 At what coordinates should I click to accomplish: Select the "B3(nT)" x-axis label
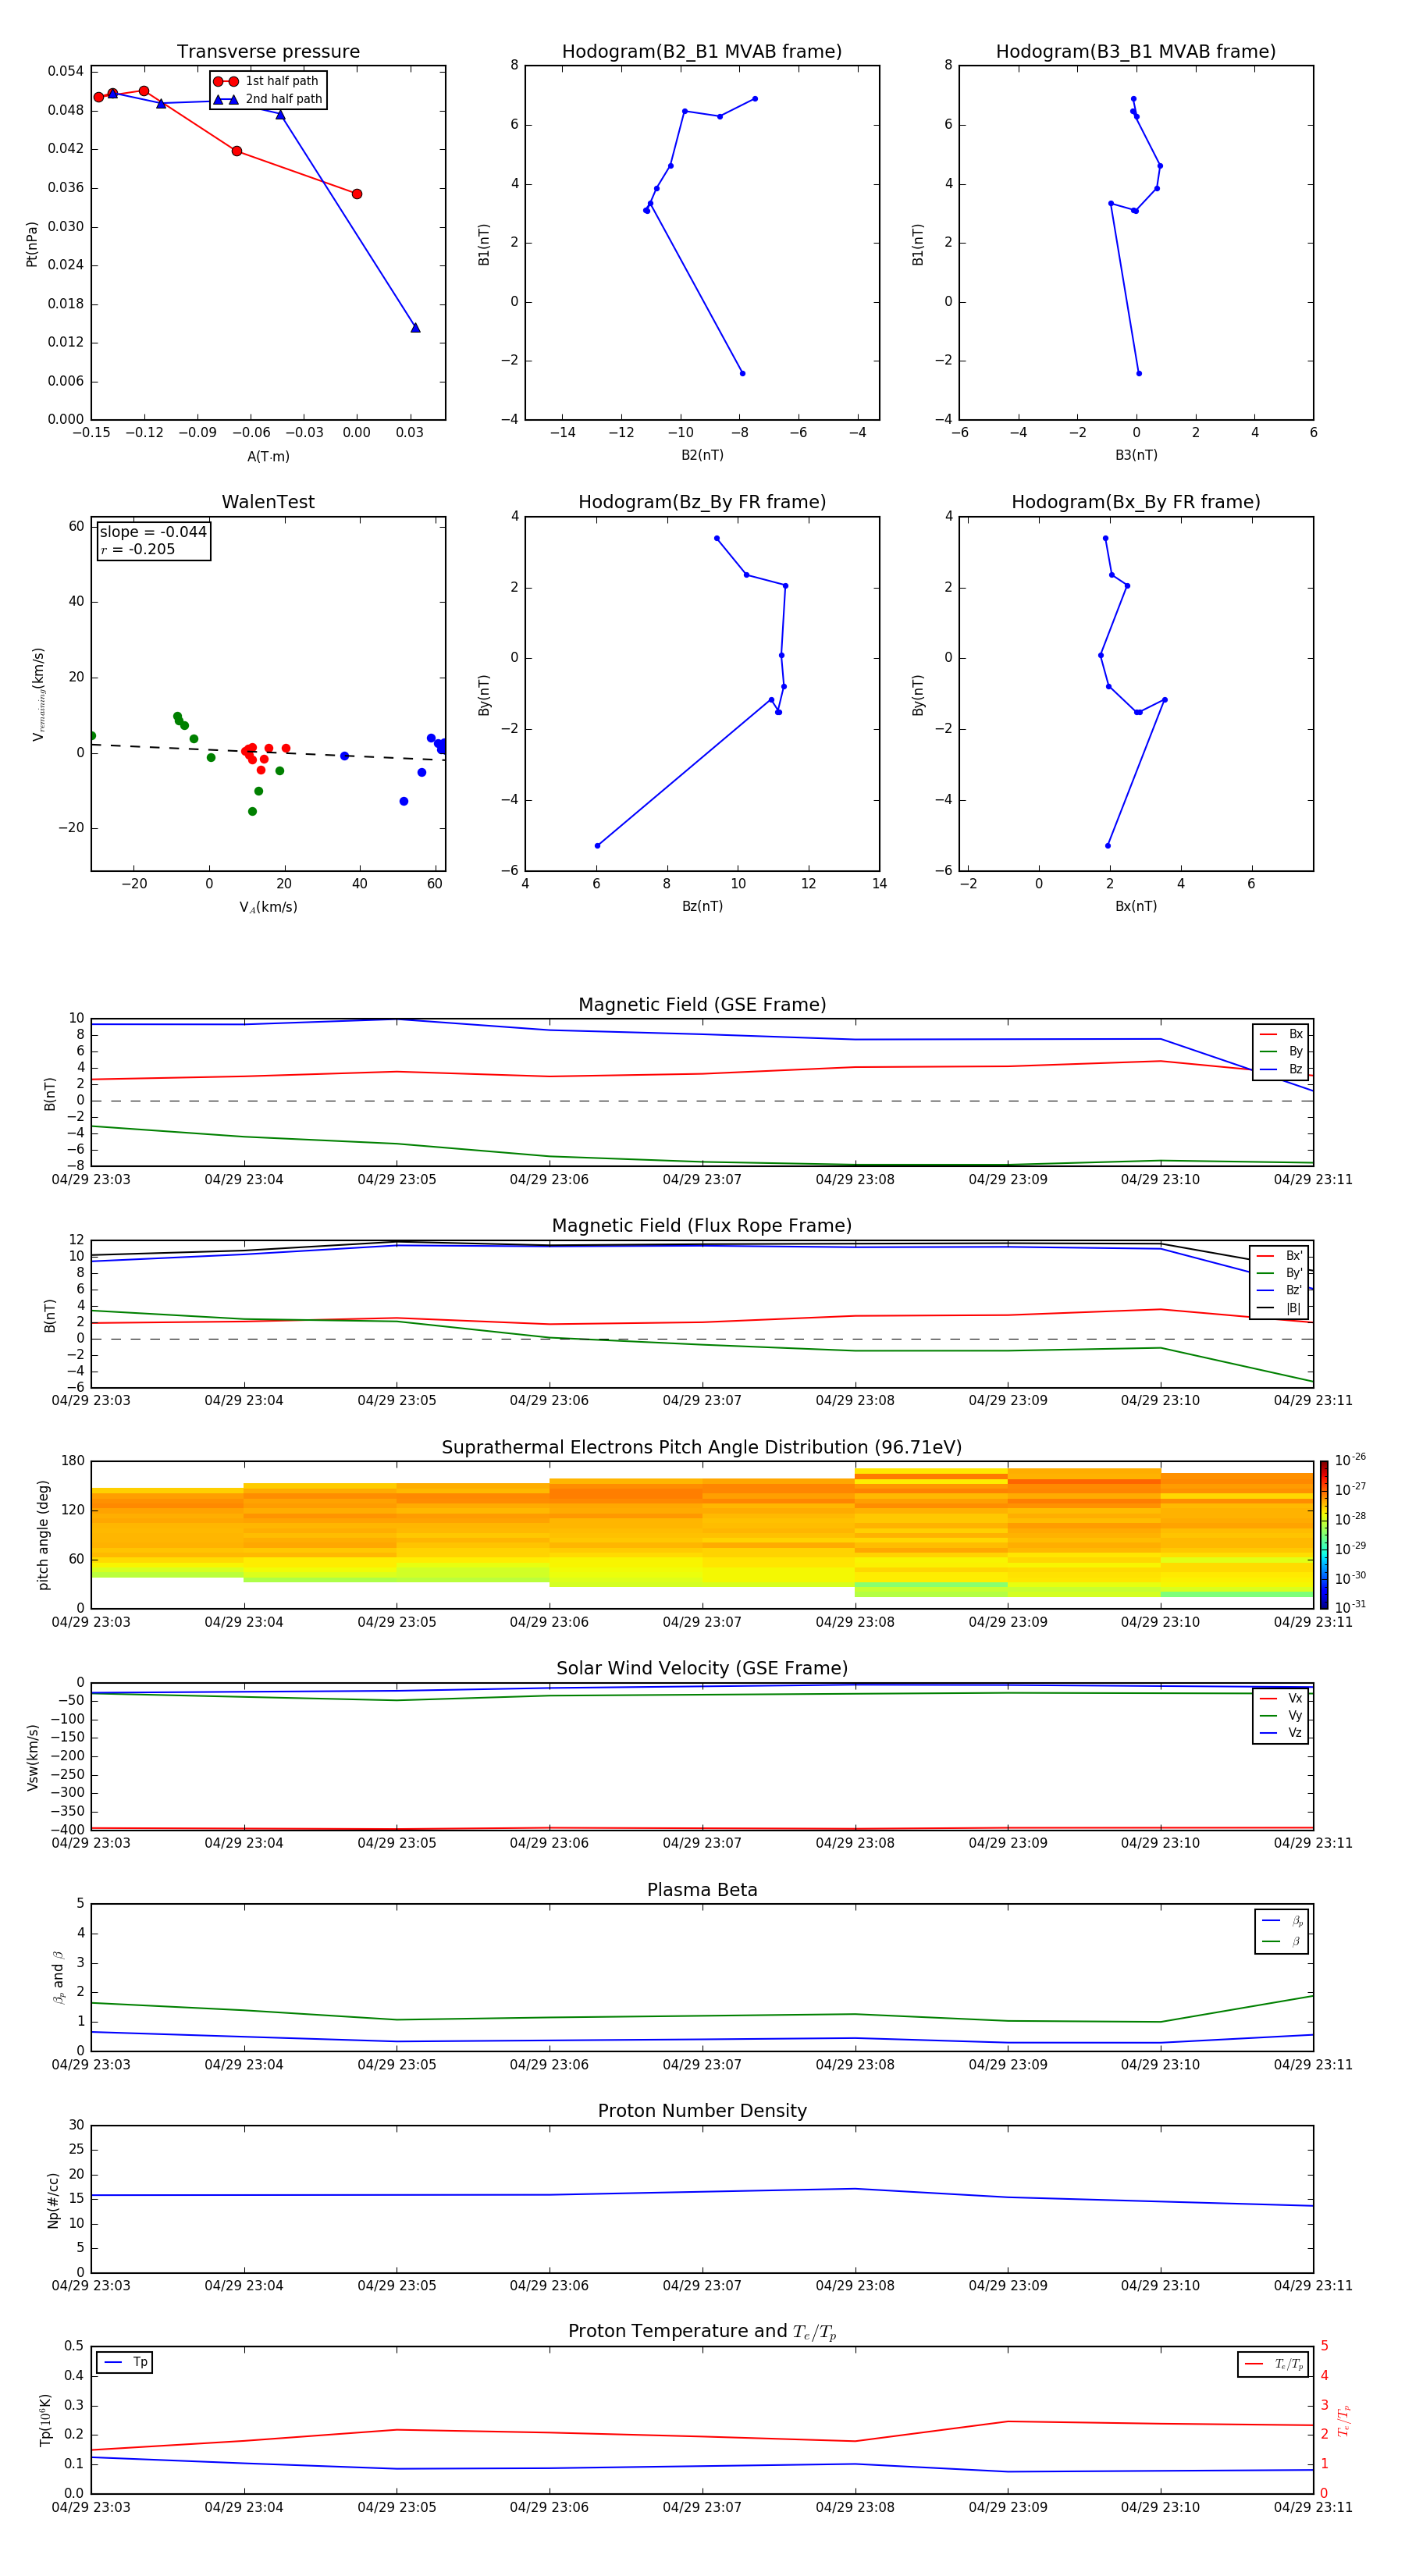(x=1136, y=455)
